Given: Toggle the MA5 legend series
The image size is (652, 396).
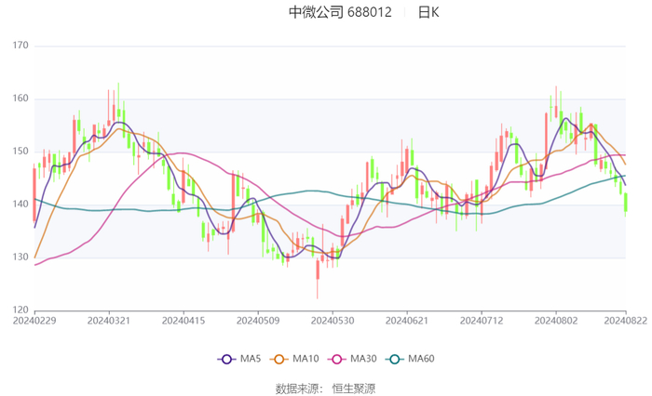Looking at the screenshot, I should point(239,359).
